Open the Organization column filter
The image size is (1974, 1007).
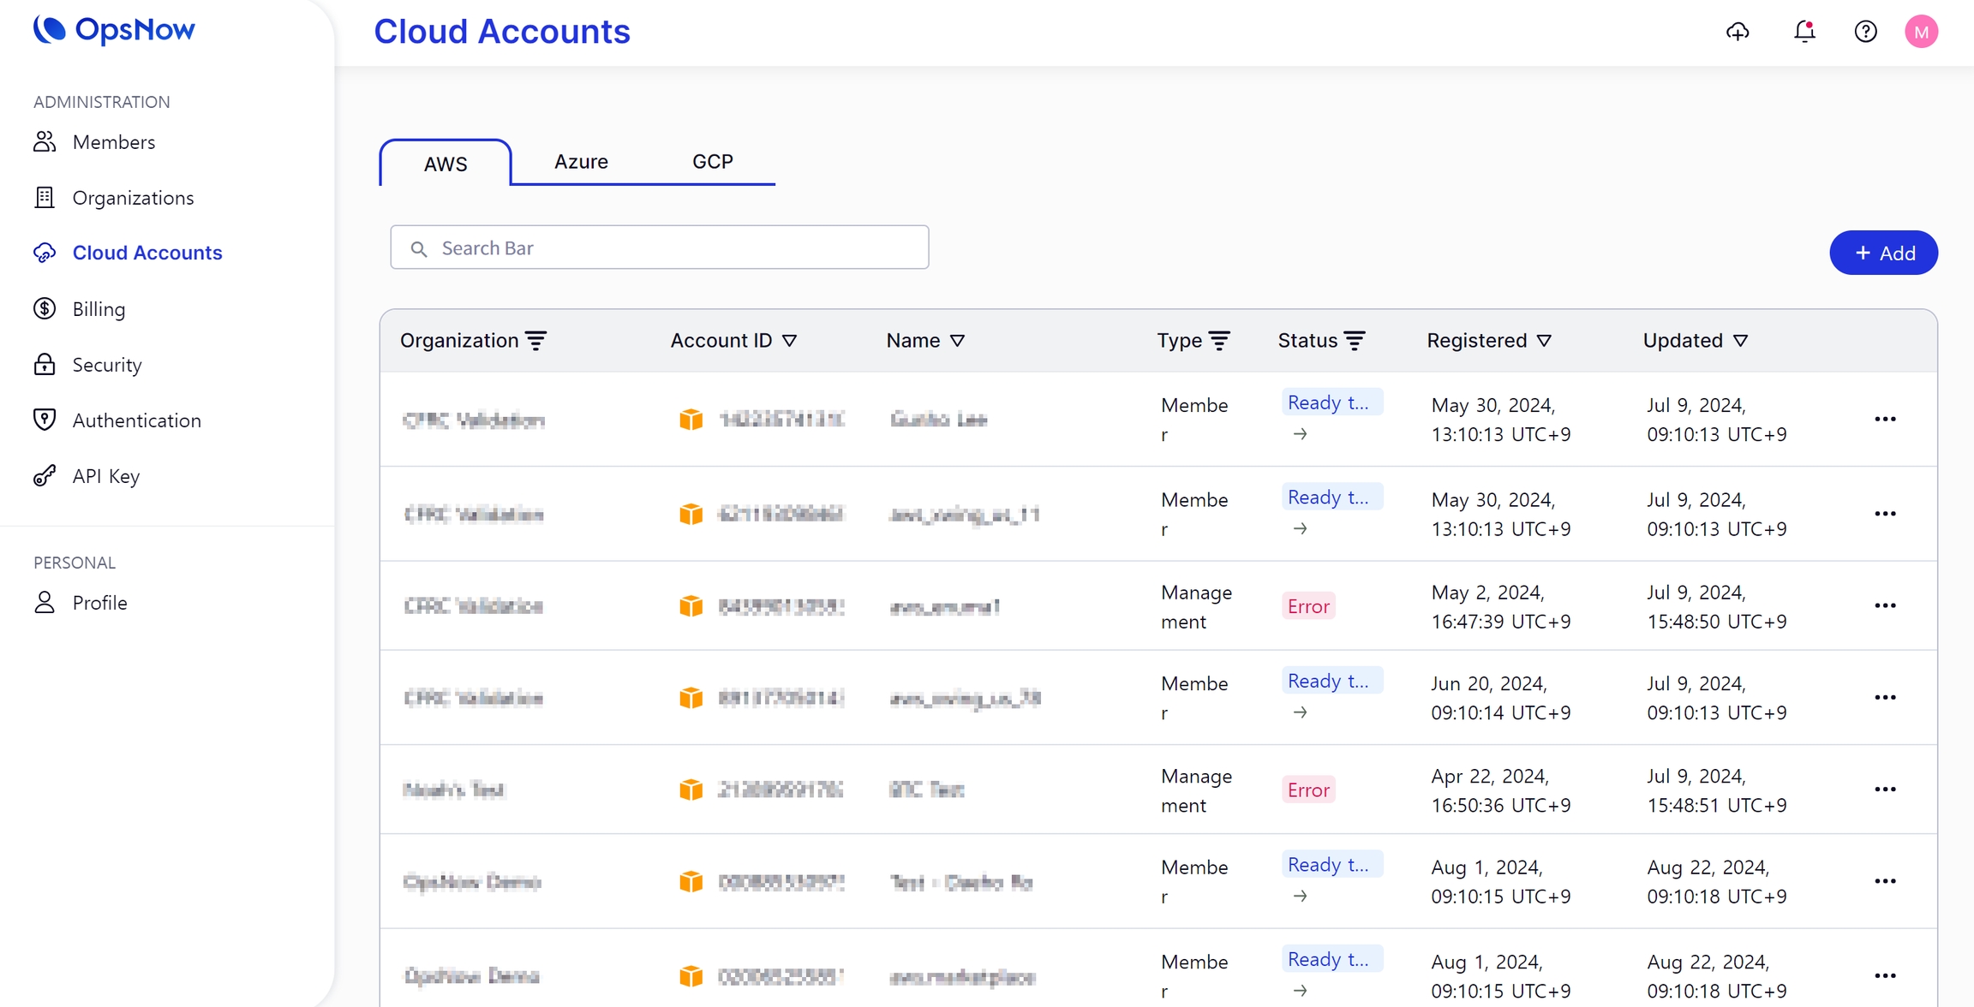pyautogui.click(x=536, y=341)
